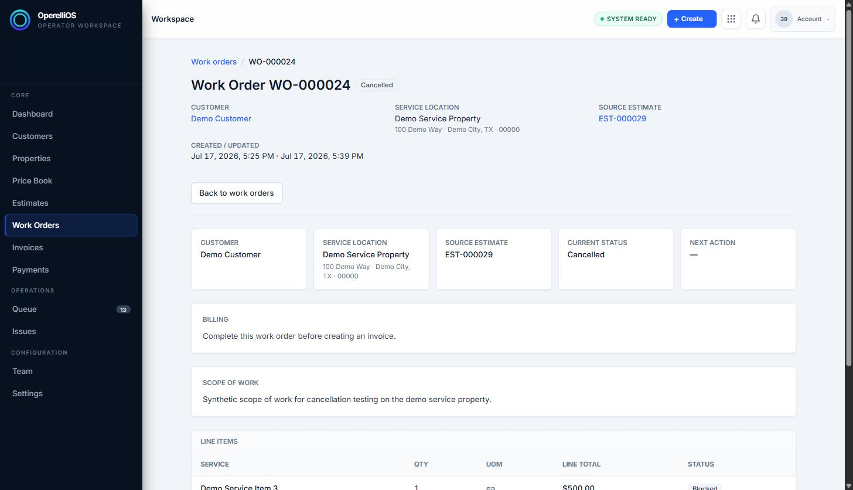
Task: Click the Work Order WO-000024 heading
Action: point(271,85)
